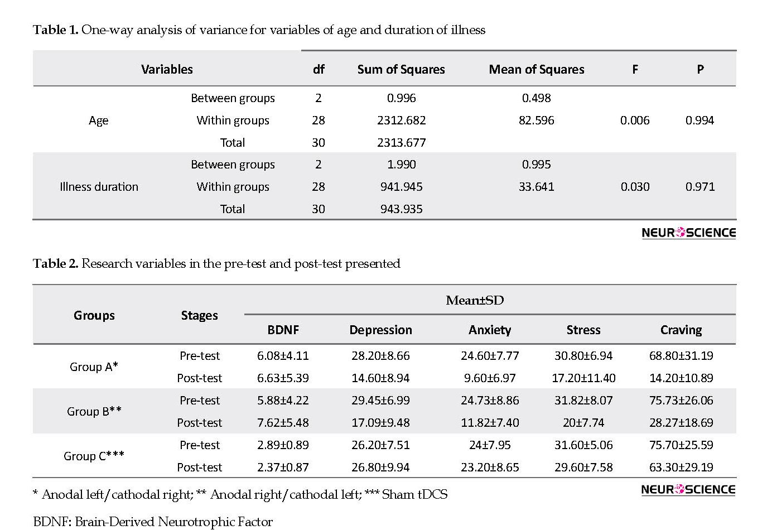Click the Sum of Squares column header
767x530 pixels.
click(401, 69)
